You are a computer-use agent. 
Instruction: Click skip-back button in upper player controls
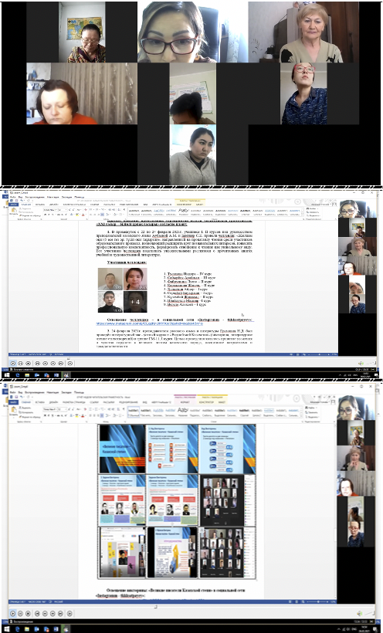point(37,364)
